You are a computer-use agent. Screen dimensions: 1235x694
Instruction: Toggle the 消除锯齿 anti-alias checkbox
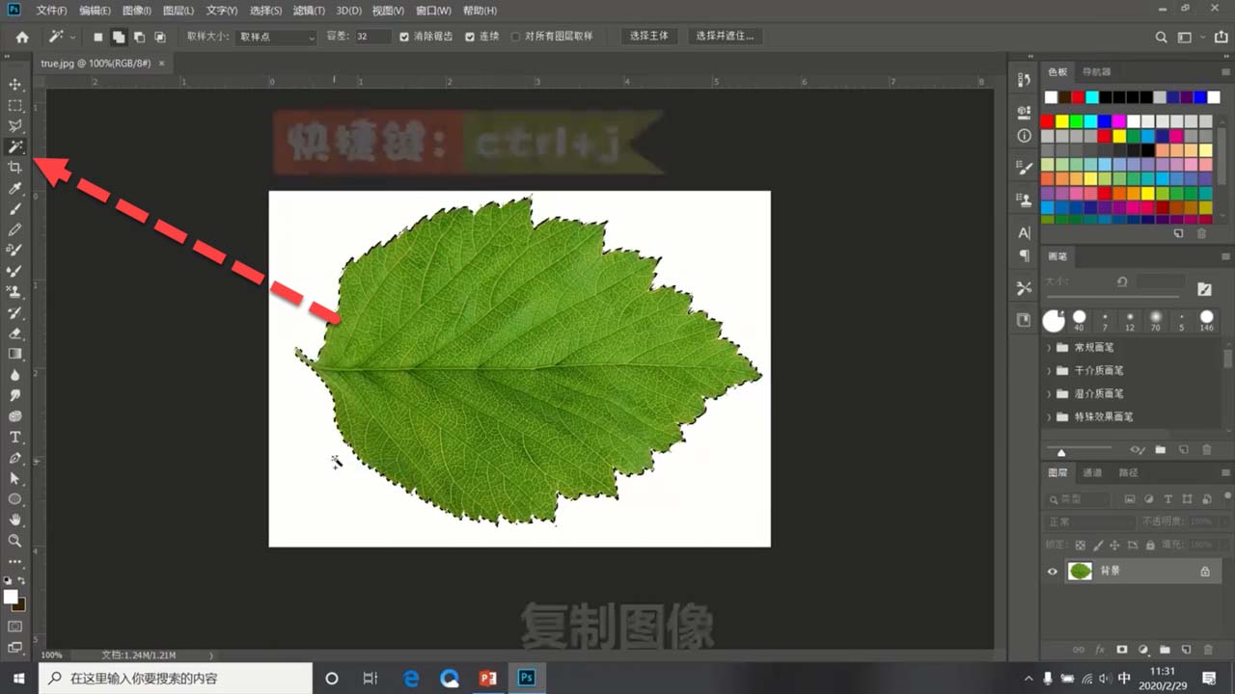tap(404, 37)
